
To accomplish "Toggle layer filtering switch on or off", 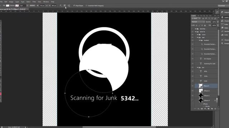I will (x=218, y=18).
